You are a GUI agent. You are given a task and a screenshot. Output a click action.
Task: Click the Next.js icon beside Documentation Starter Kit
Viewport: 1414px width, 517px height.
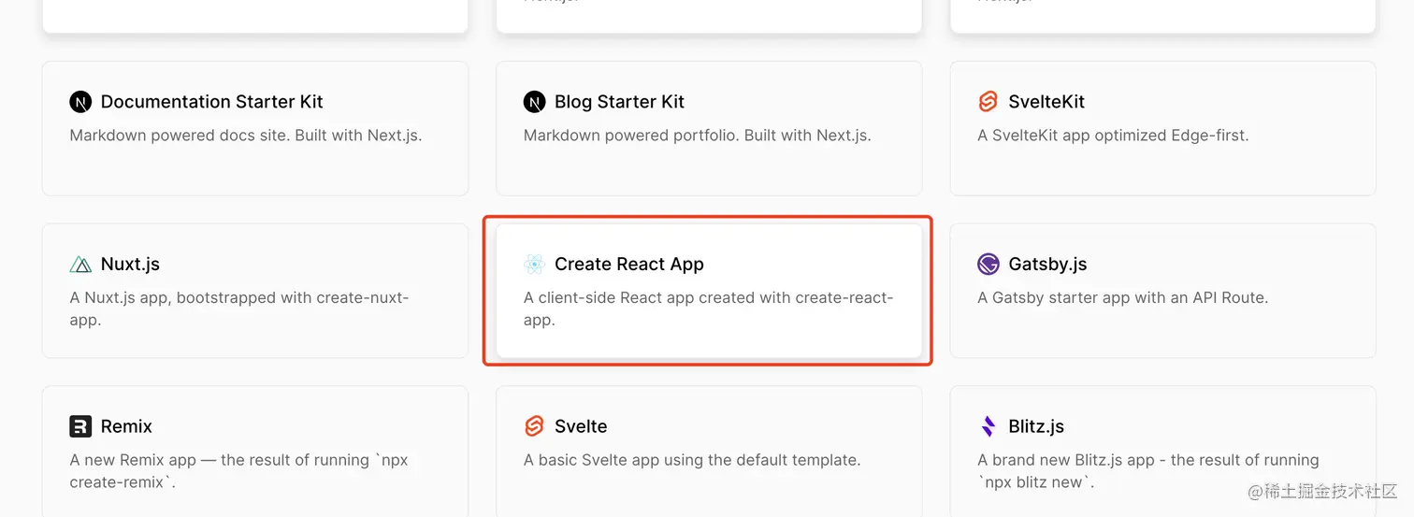pos(80,102)
